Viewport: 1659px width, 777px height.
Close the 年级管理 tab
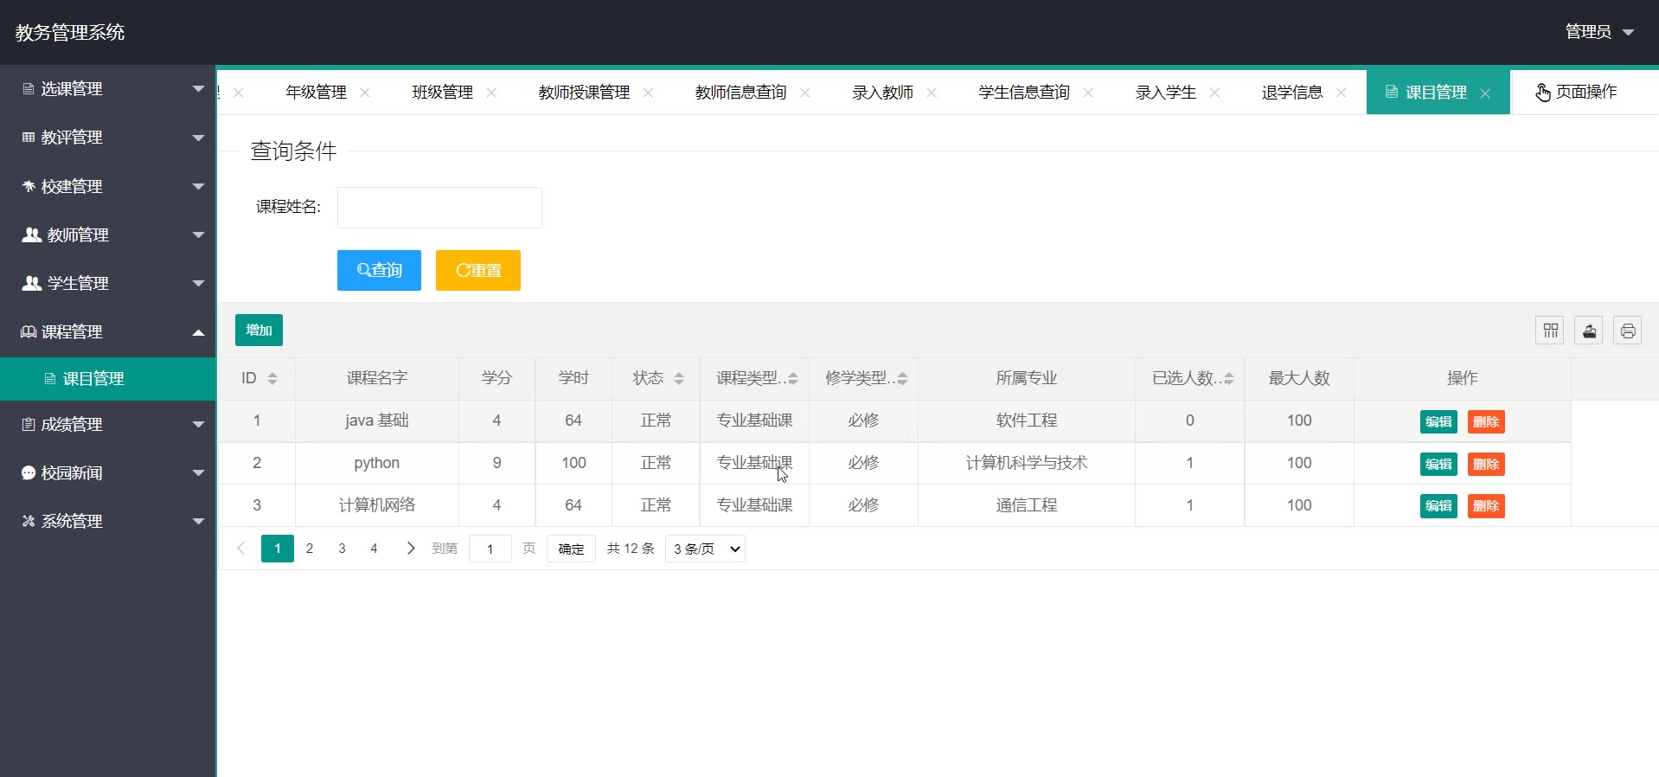[x=365, y=93]
